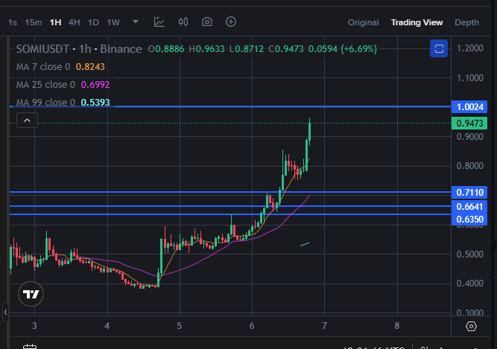
Task: Open the calendar date range icon
Action: (30, 346)
